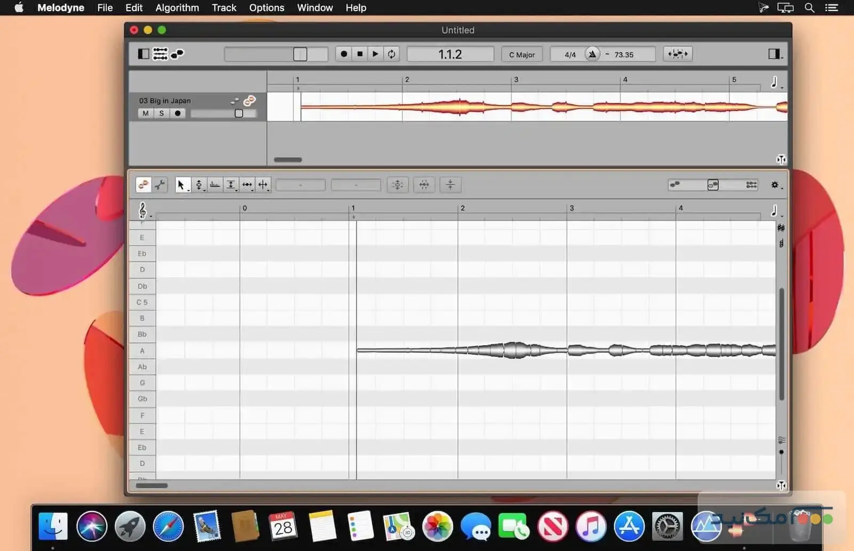Screen dimensions: 854x551
Task: Open the Correct Pitch macro
Action: pyautogui.click(x=397, y=184)
